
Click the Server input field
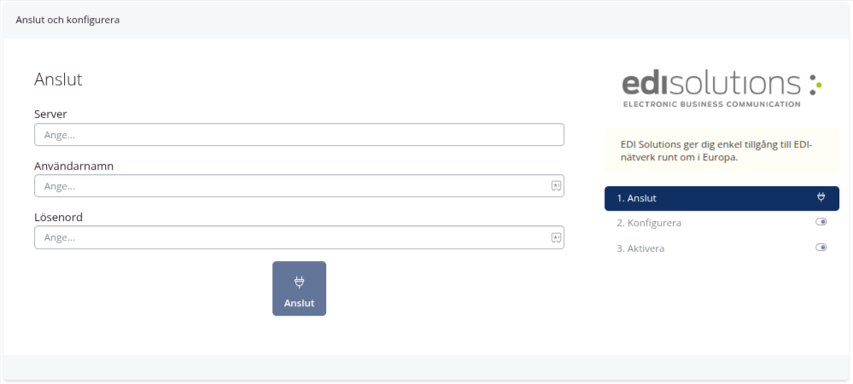[299, 135]
